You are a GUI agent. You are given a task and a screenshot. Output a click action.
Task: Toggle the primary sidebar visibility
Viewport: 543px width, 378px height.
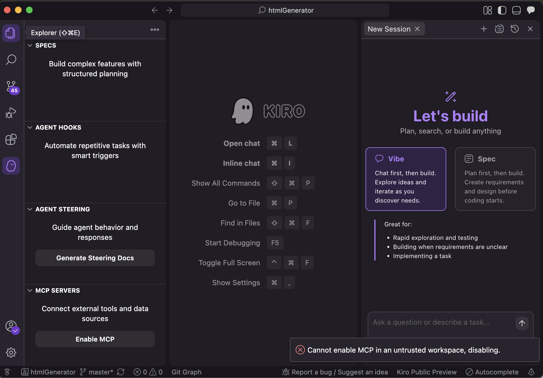502,10
